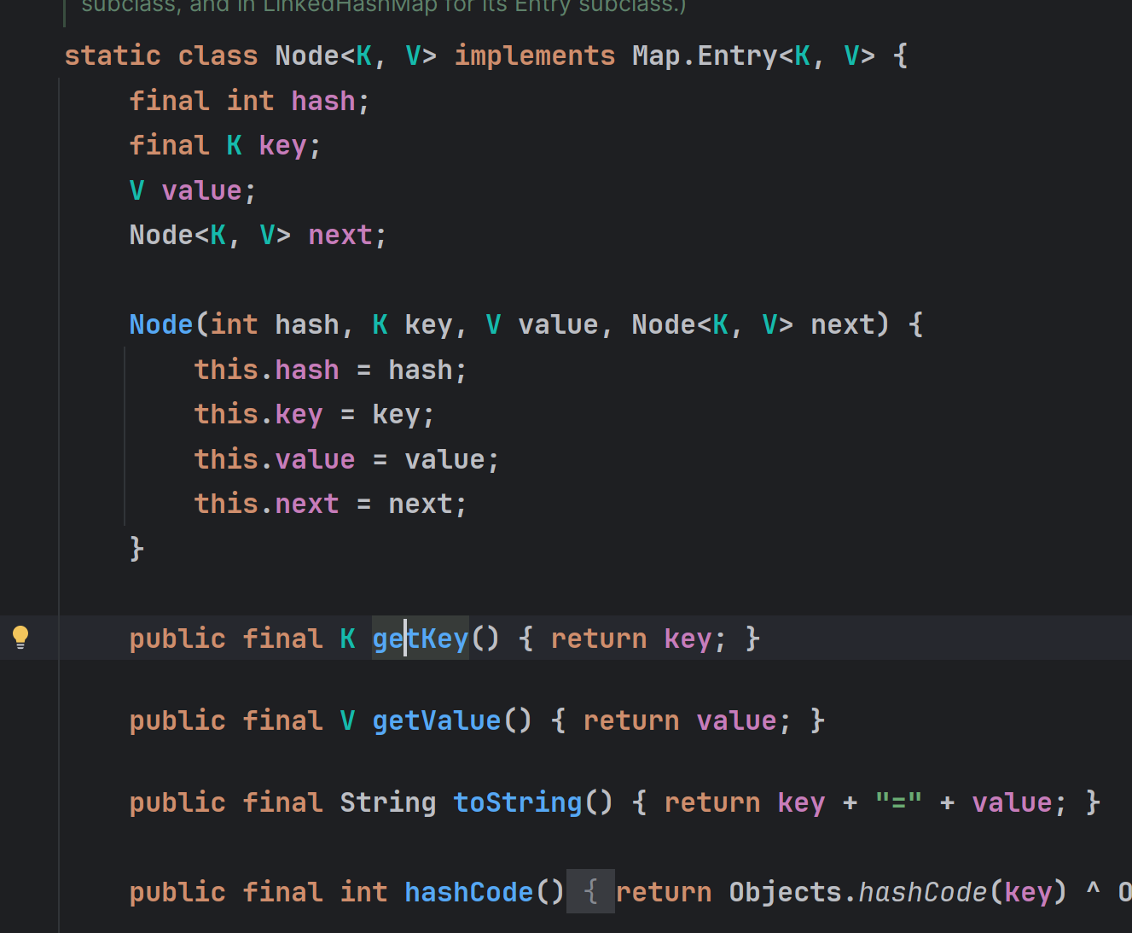Image resolution: width=1132 pixels, height=933 pixels.
Task: Click Map.Entry in the class declaration
Action: click(x=705, y=55)
